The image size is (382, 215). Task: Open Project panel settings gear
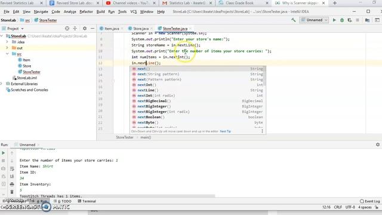[85, 29]
